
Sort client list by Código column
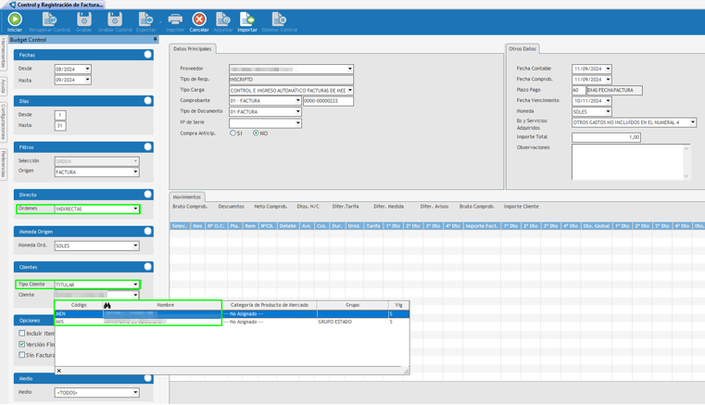click(x=79, y=305)
